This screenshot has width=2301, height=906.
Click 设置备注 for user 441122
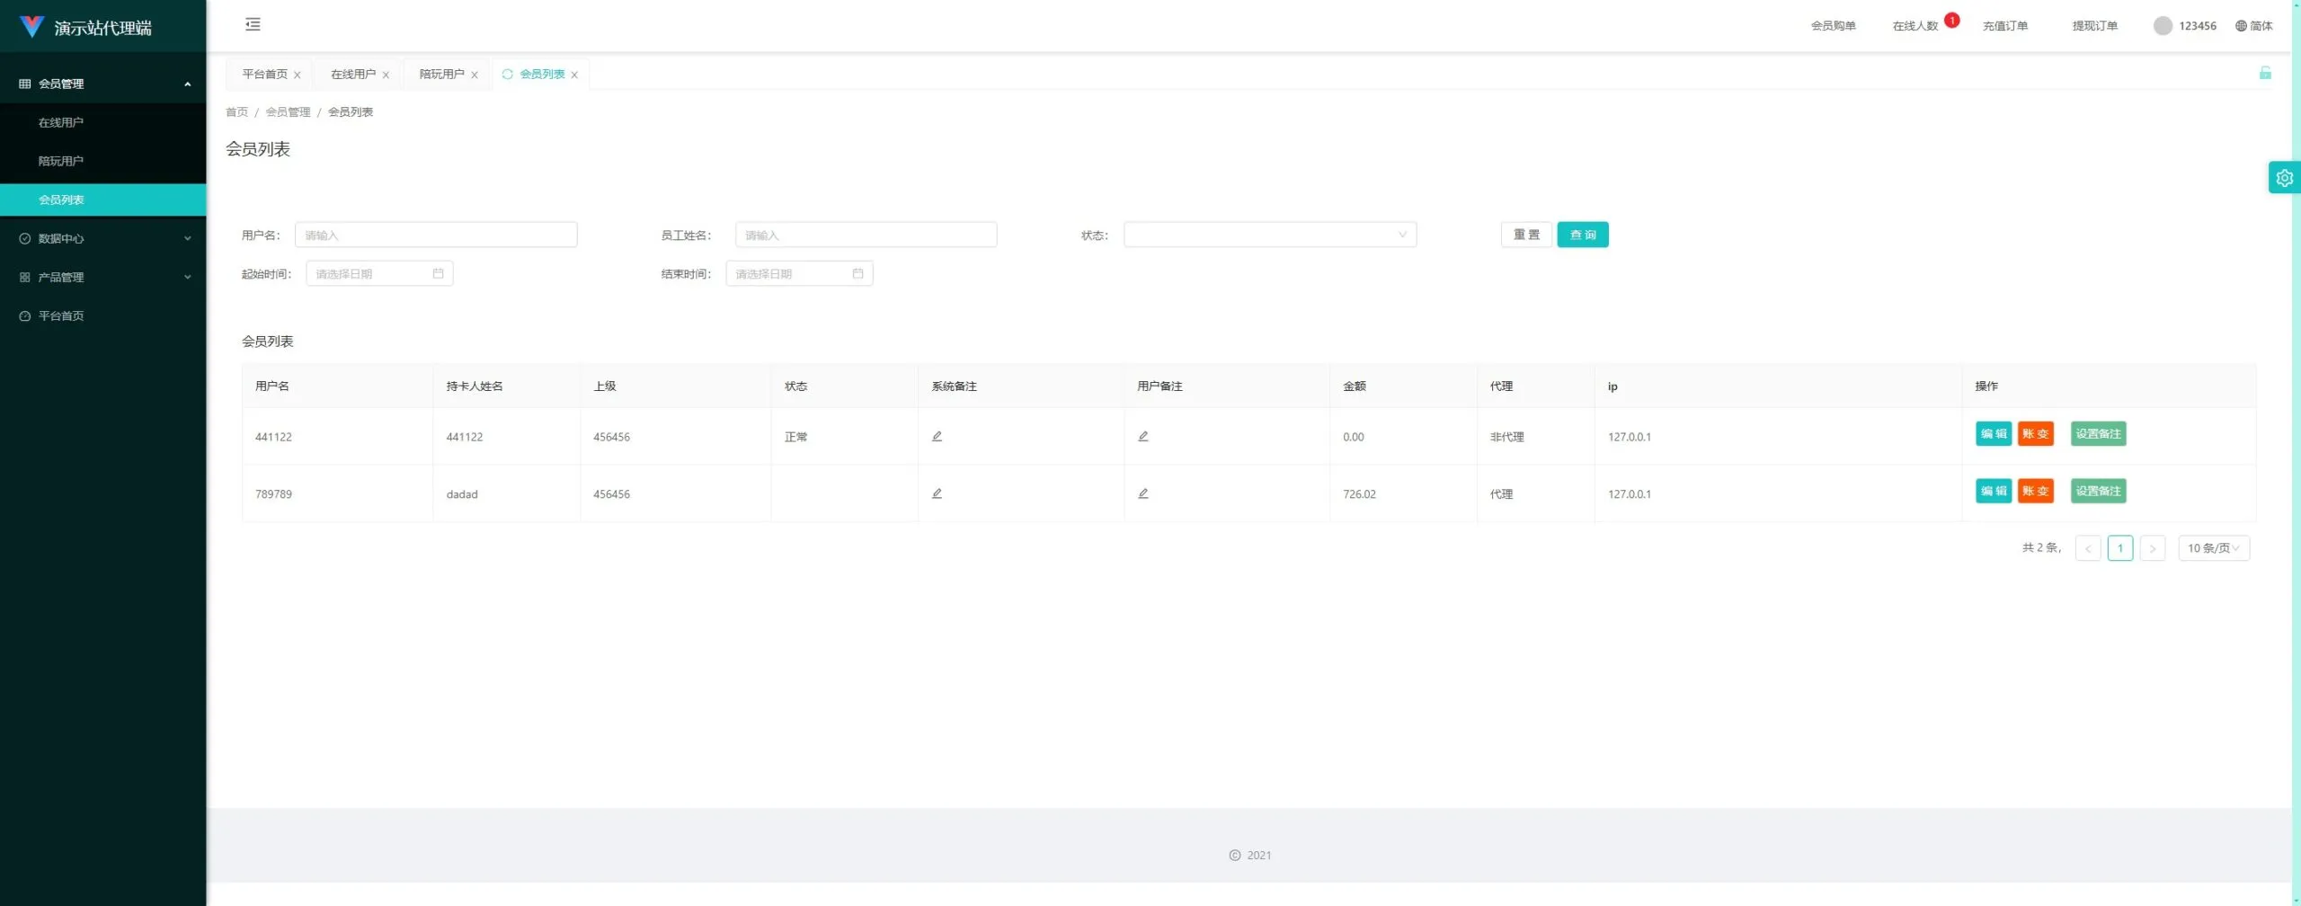[2098, 434]
